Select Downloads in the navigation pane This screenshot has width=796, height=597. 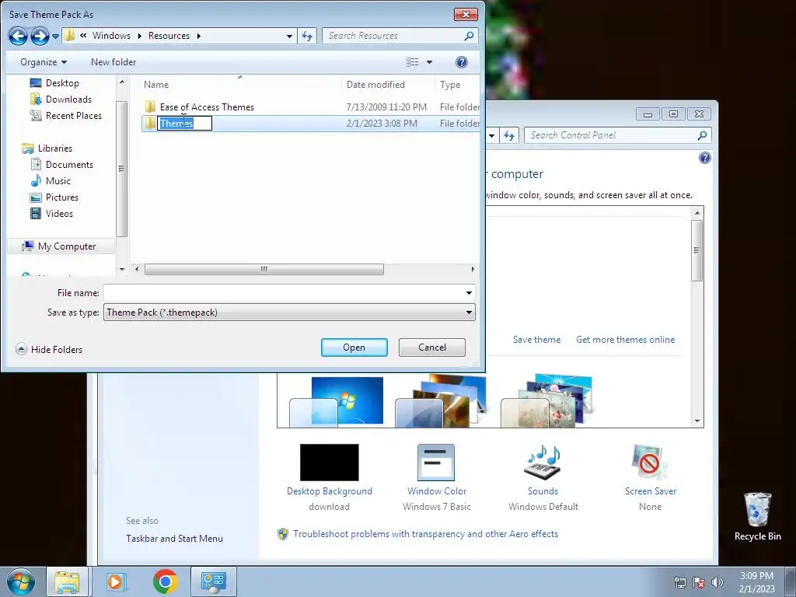pyautogui.click(x=61, y=99)
